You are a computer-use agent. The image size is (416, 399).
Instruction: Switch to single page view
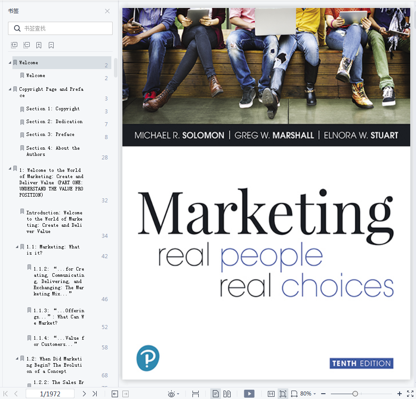pyautogui.click(x=216, y=394)
